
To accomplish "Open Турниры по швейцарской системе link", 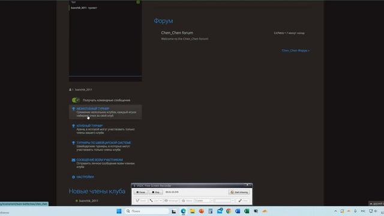I will (x=104, y=143).
